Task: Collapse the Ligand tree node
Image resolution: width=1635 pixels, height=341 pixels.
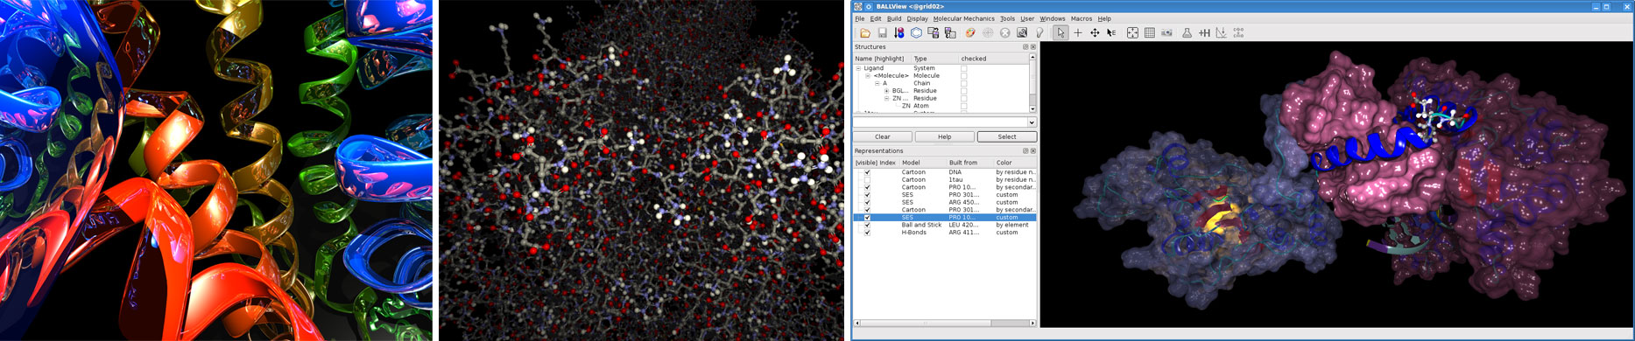Action: [858, 68]
